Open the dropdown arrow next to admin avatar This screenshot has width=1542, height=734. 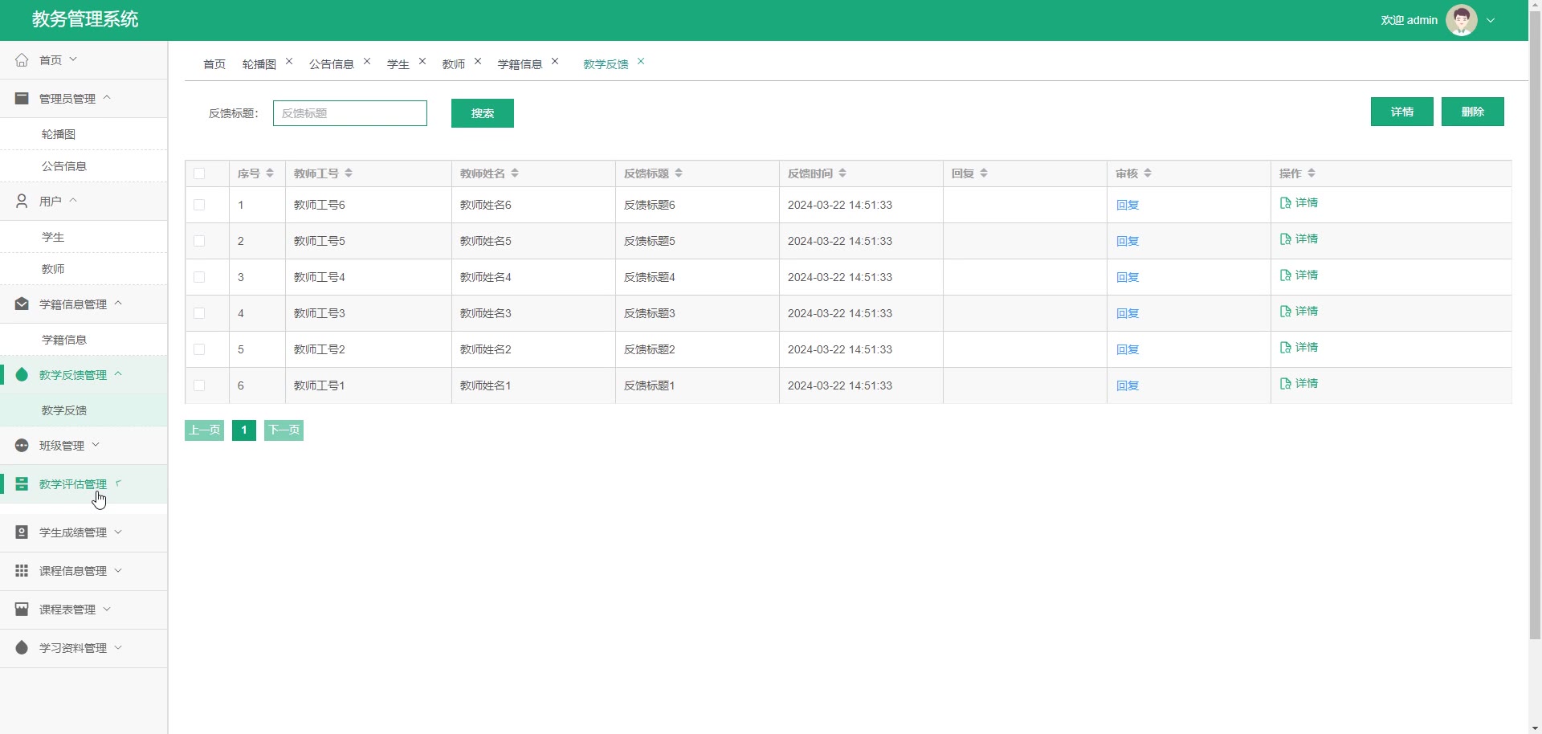coord(1491,21)
